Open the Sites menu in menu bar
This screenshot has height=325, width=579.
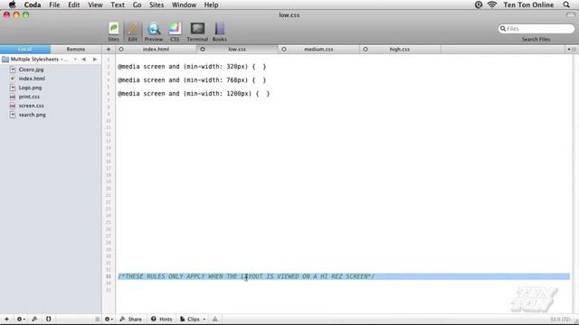click(x=157, y=5)
